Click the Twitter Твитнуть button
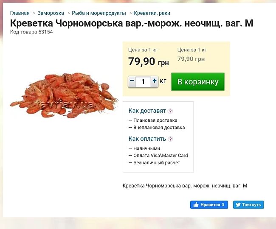The width and height of the screenshot is (276, 229). (248, 204)
